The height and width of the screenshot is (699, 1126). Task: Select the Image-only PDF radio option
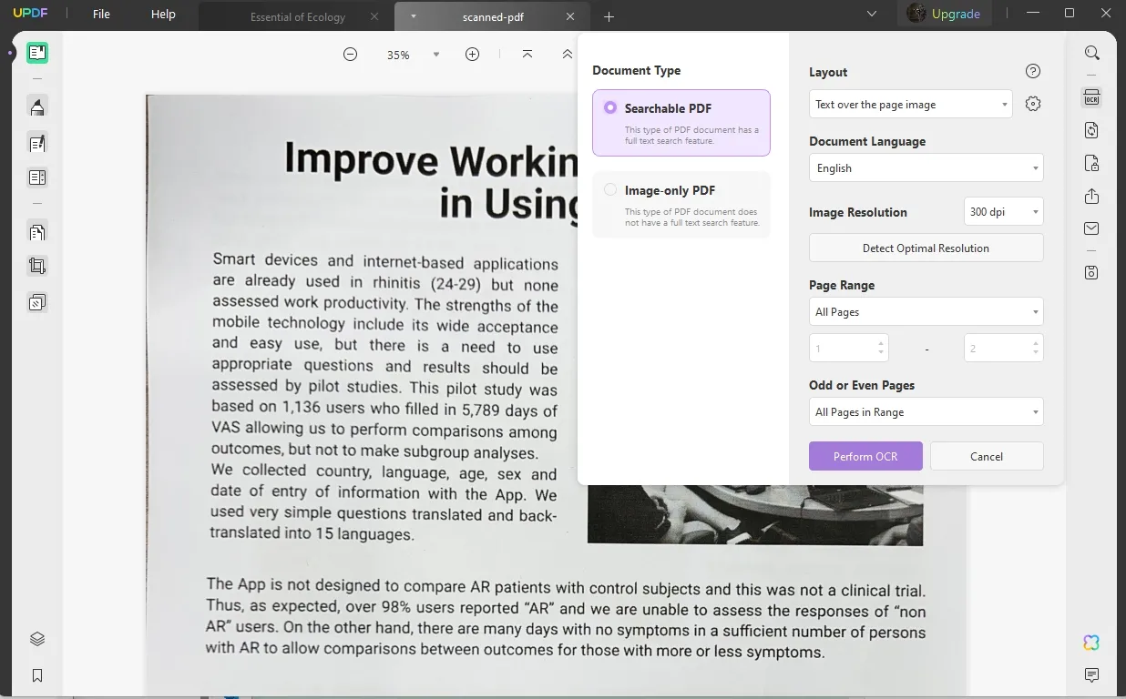[x=609, y=190]
